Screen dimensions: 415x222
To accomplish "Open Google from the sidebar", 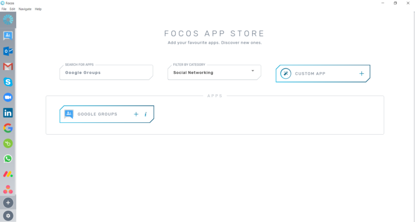I will pyautogui.click(x=8, y=128).
